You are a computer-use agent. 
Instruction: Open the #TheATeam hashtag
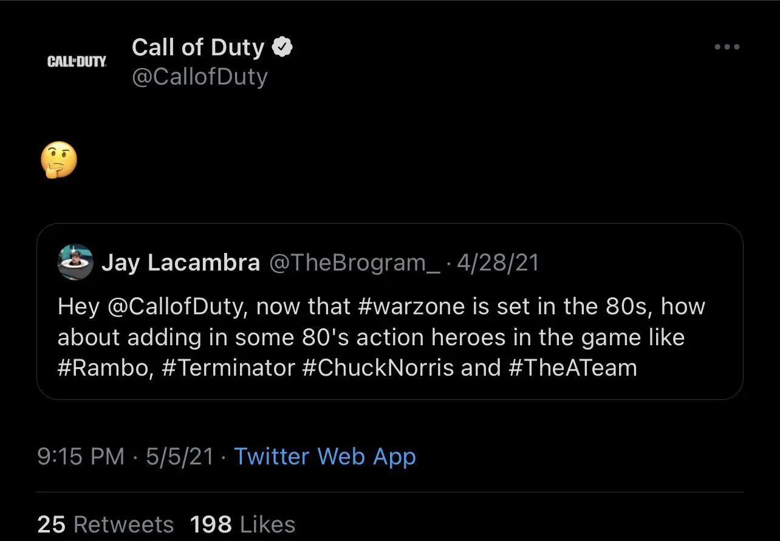(x=573, y=368)
